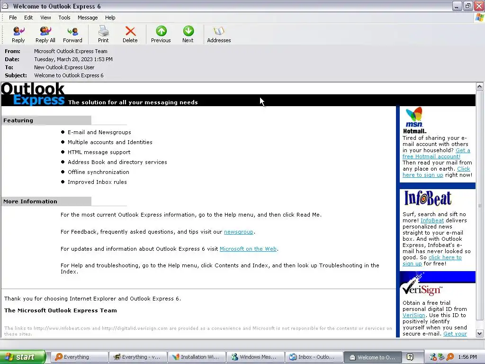This screenshot has height=364, width=485.
Task: Click the network tray icon with red mark
Action: click(433, 357)
